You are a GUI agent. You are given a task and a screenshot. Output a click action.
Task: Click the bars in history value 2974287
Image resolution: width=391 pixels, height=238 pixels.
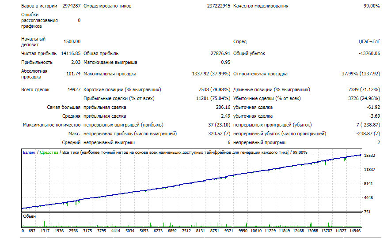[x=71, y=6]
